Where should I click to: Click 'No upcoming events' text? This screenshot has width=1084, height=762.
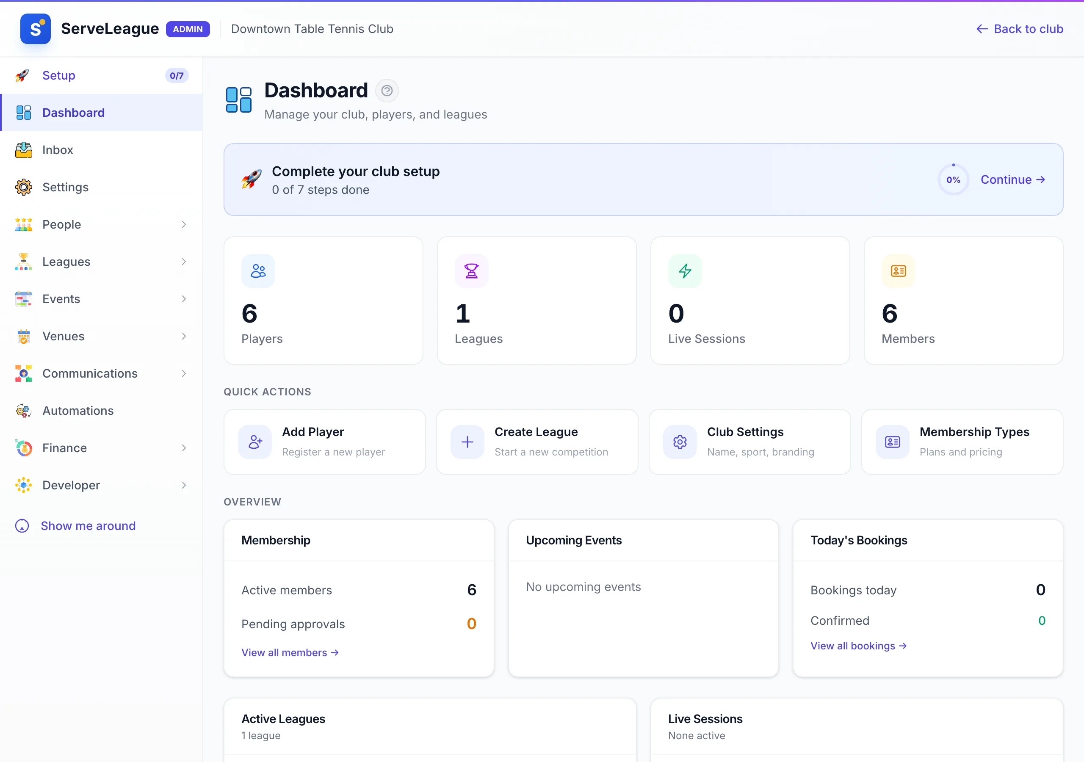coord(583,587)
